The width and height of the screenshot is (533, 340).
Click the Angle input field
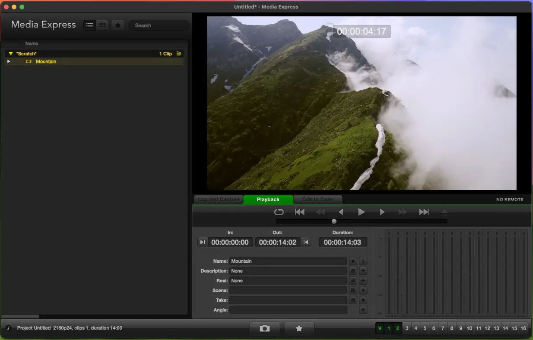point(288,310)
